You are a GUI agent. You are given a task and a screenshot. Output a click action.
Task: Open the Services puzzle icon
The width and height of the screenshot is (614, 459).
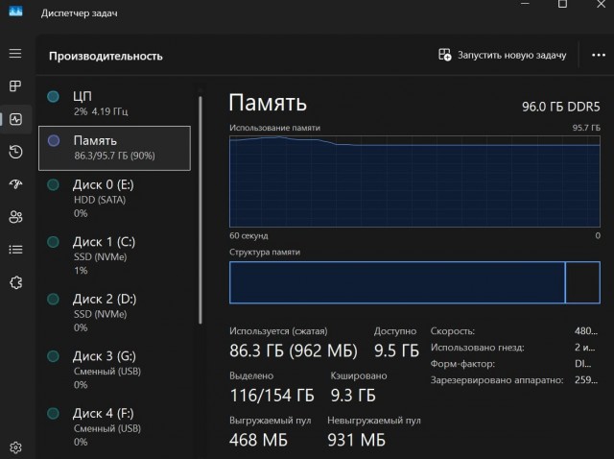pyautogui.click(x=15, y=282)
